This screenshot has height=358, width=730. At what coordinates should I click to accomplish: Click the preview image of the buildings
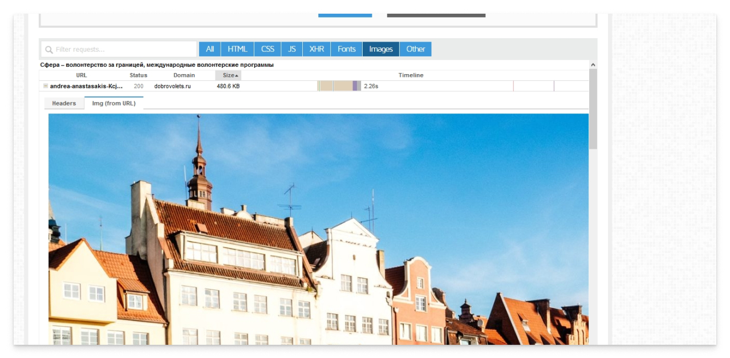pos(318,228)
